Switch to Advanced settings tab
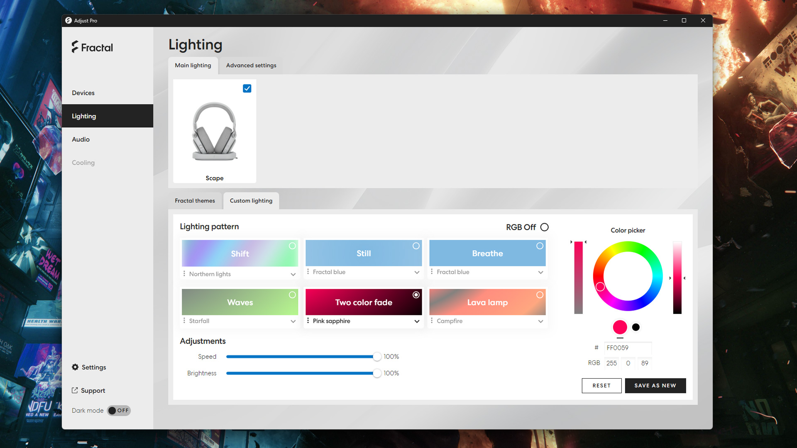This screenshot has width=797, height=448. pos(251,65)
